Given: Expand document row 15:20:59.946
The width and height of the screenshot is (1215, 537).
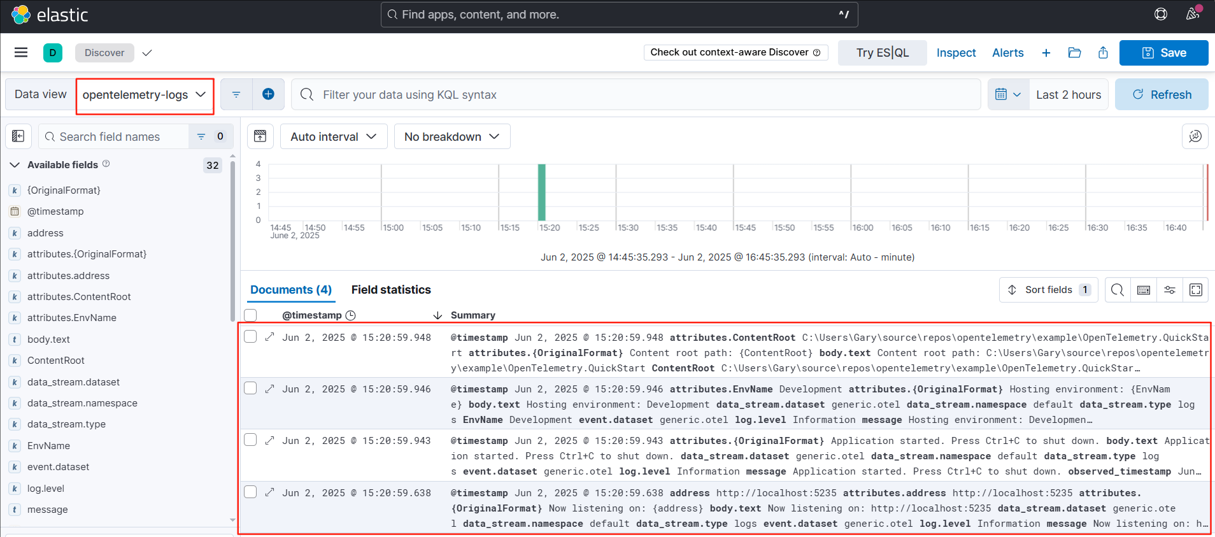Looking at the screenshot, I should coord(270,389).
